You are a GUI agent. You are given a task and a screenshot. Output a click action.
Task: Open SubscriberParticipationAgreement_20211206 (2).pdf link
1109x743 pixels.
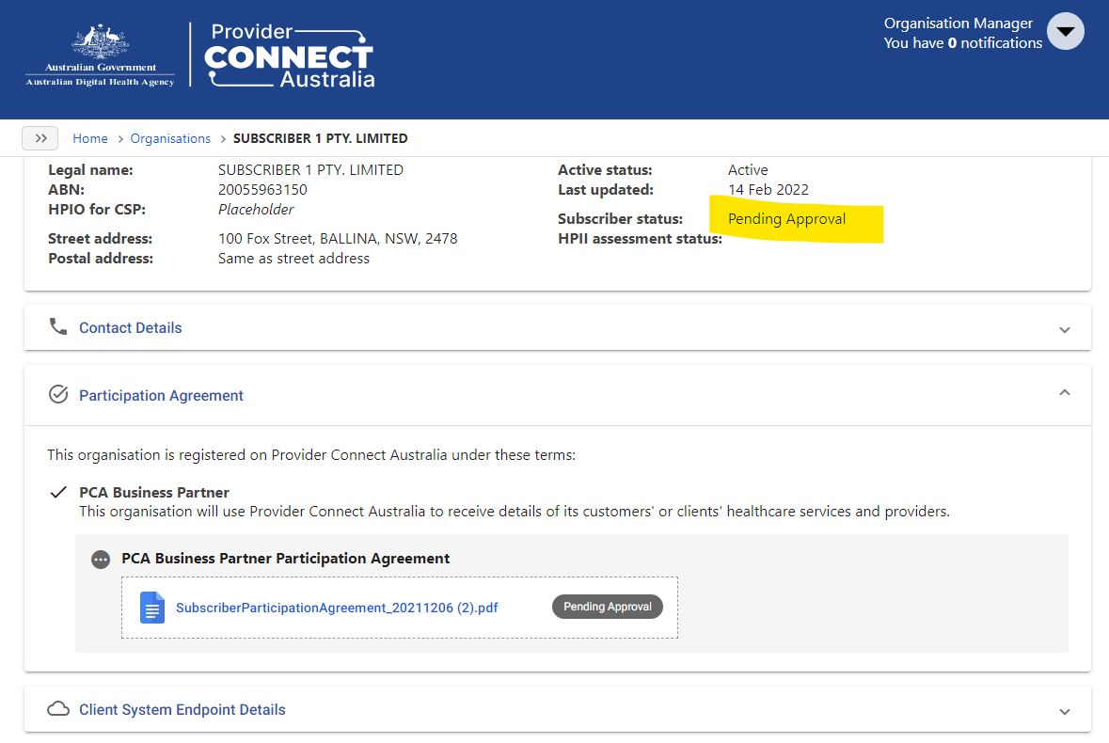tap(337, 608)
